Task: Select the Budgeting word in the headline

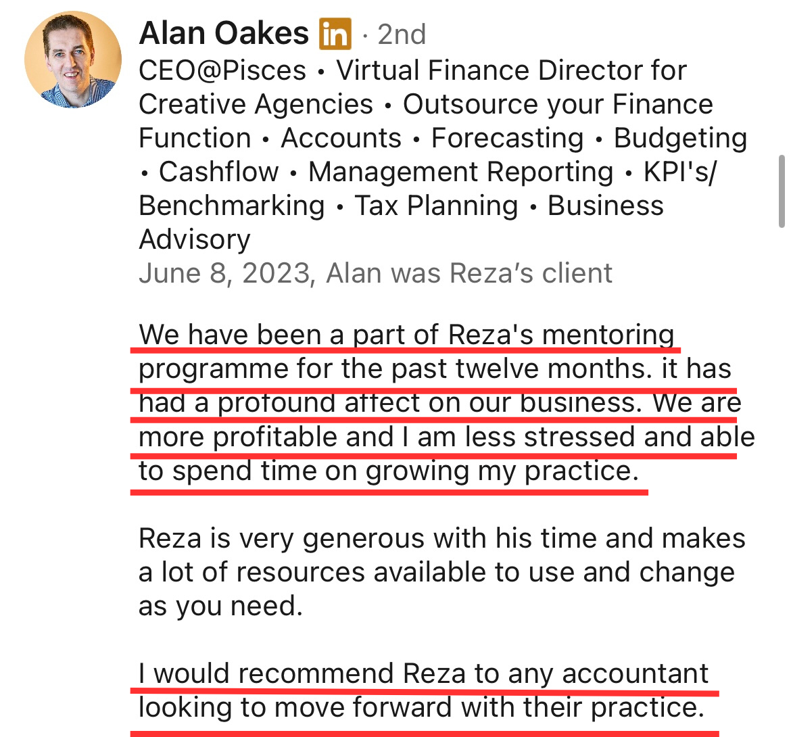Action: (680, 138)
